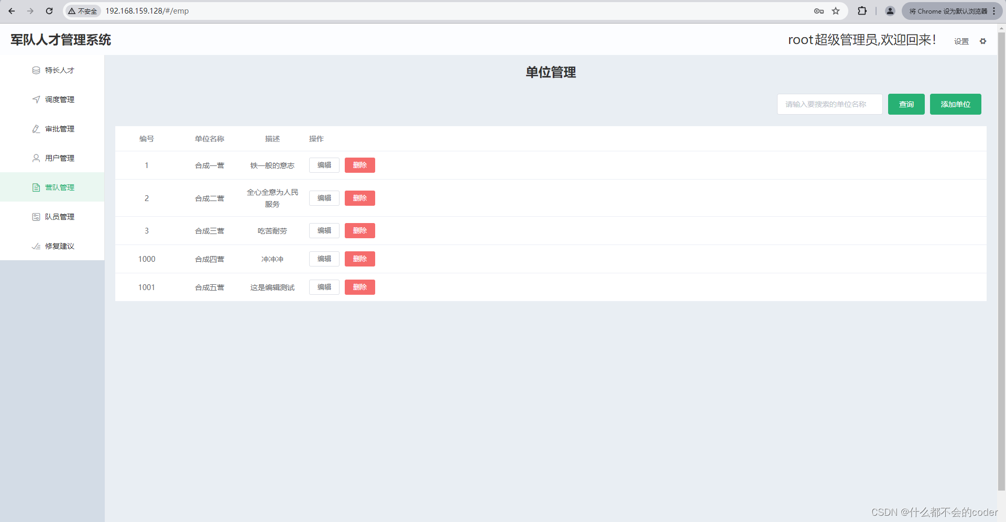Reload the page with the refresh icon
Image resolution: width=1006 pixels, height=522 pixels.
[x=49, y=11]
